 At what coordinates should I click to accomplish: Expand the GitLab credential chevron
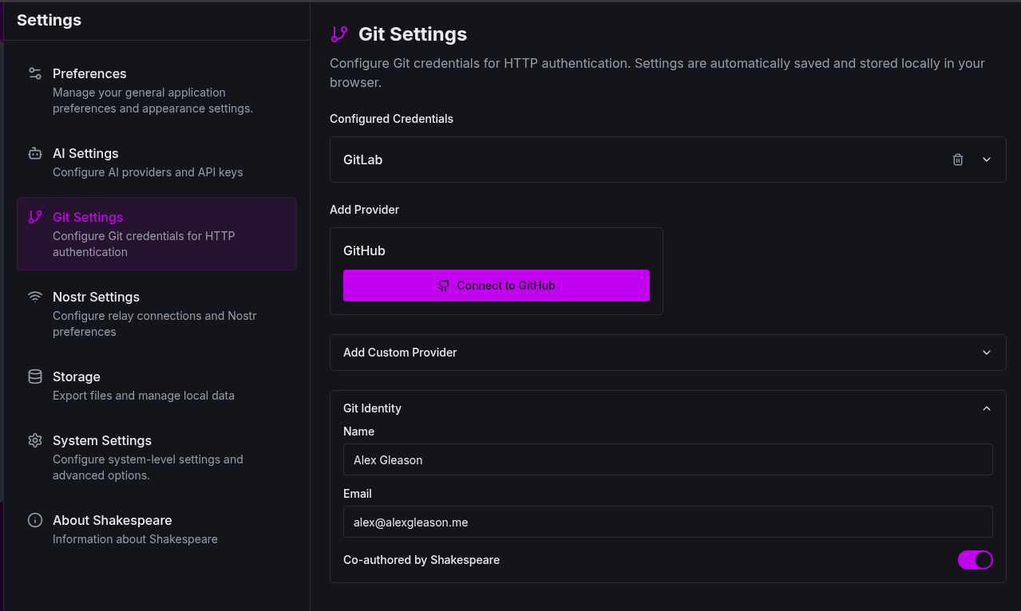tap(987, 160)
